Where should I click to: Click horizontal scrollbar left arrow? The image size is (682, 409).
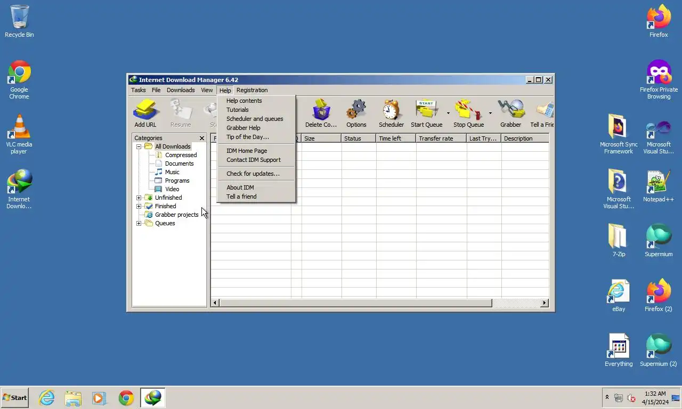click(x=215, y=303)
